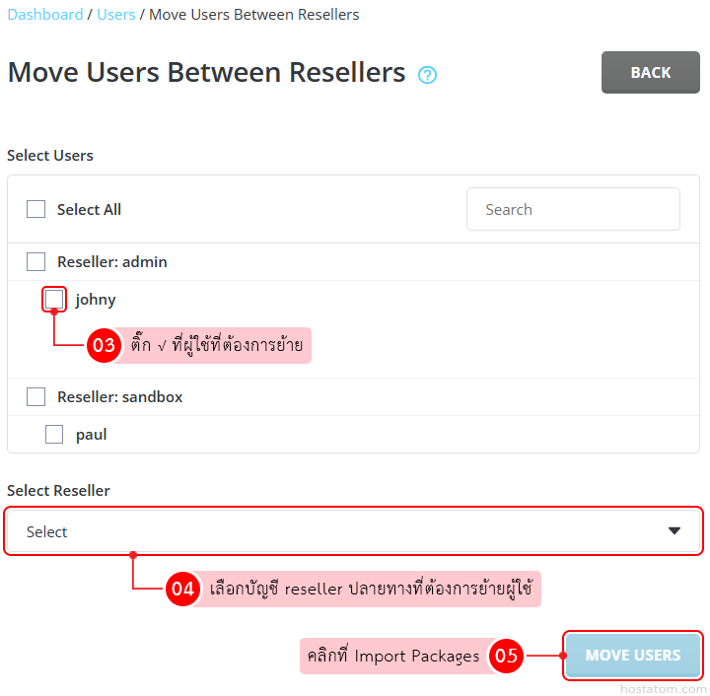Select the checkbox for user paul

55,435
